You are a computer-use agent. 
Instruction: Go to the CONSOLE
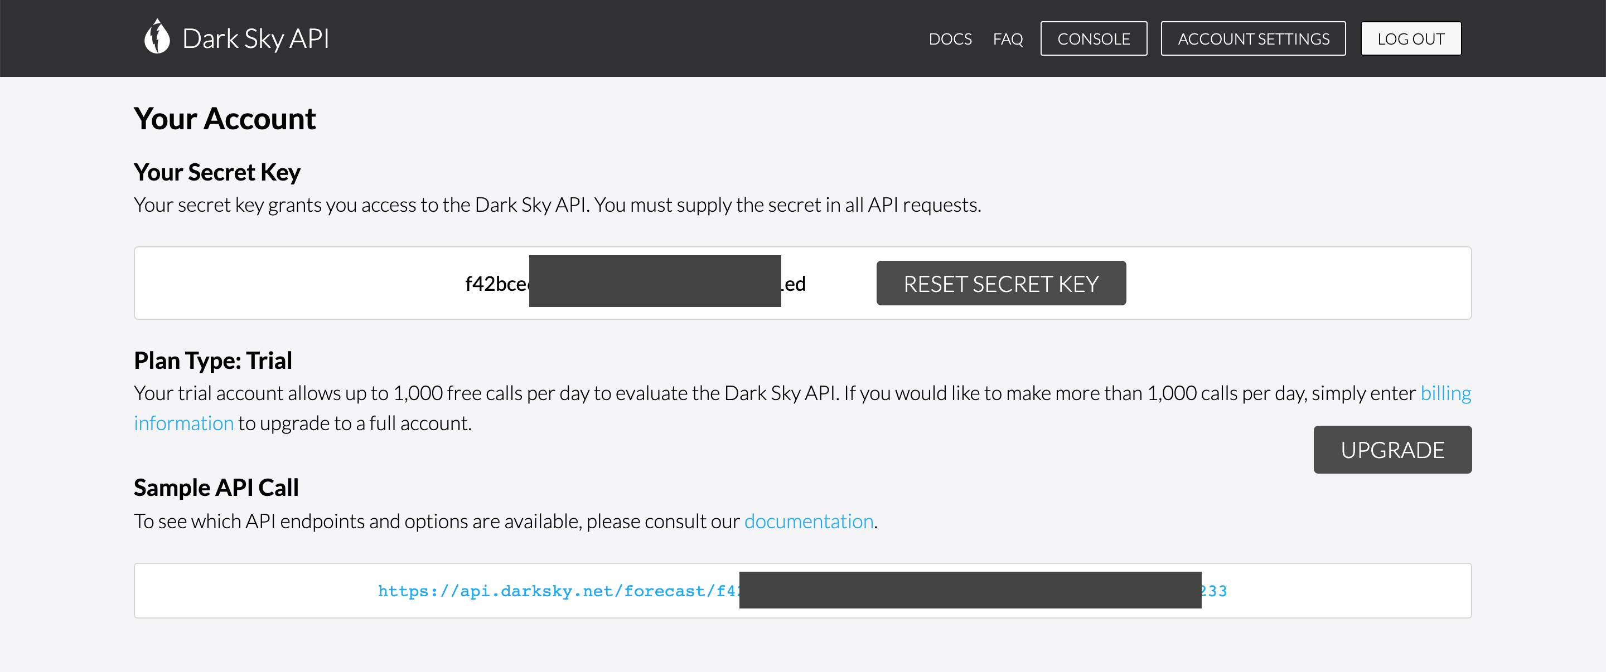(x=1093, y=38)
